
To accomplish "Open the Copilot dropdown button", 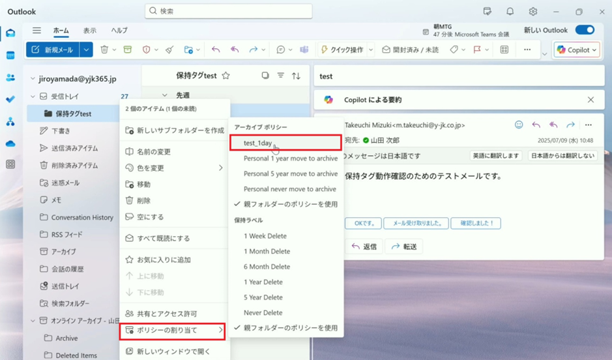I will (577, 50).
